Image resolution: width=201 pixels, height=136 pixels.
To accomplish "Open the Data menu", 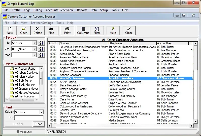I will coord(94,10).
